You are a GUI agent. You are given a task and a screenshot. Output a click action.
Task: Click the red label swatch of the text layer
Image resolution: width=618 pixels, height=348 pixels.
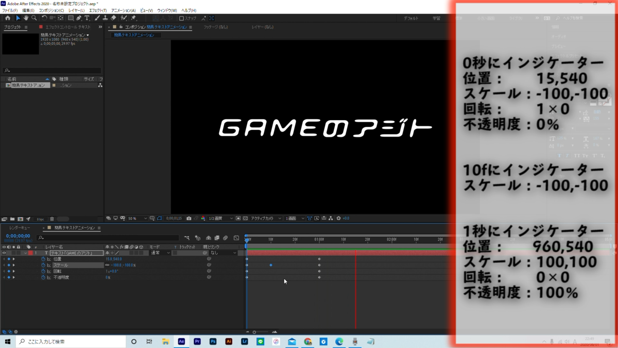[x=30, y=253]
